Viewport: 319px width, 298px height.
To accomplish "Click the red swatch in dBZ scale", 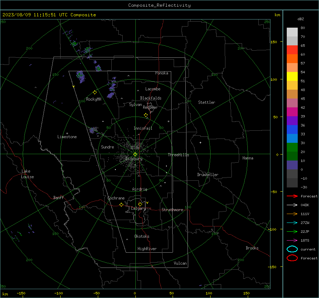I will [x=292, y=50].
